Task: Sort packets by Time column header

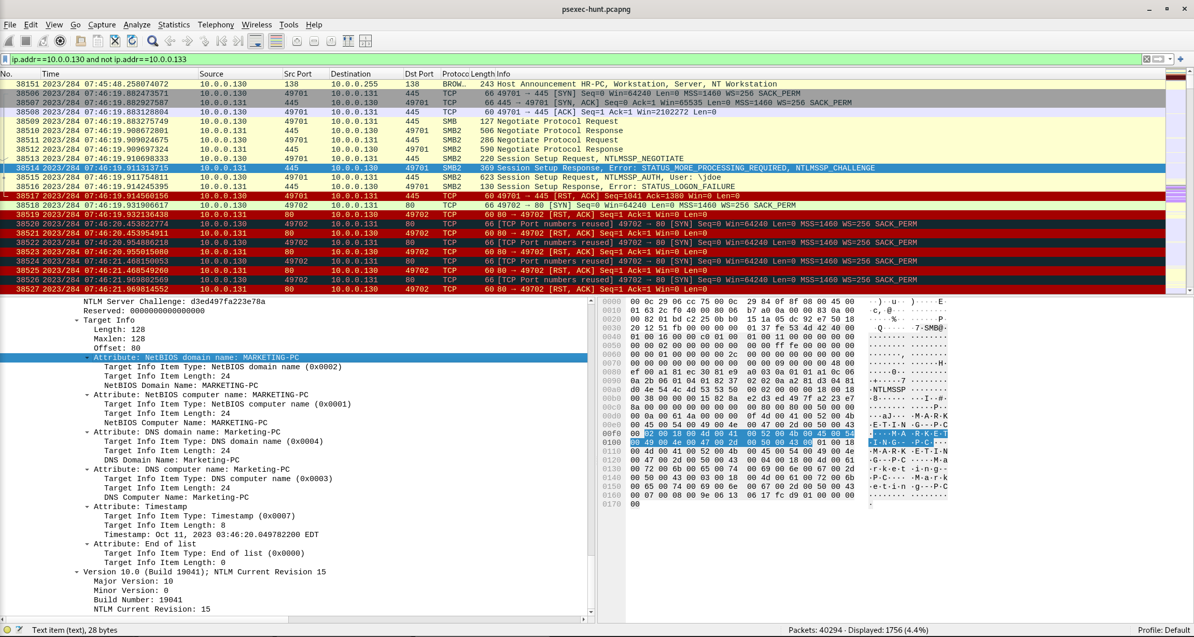Action: coord(119,74)
